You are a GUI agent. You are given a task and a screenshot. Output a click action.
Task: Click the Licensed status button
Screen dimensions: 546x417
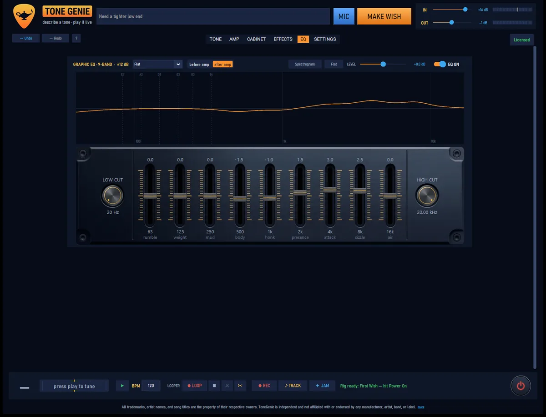tap(521, 40)
